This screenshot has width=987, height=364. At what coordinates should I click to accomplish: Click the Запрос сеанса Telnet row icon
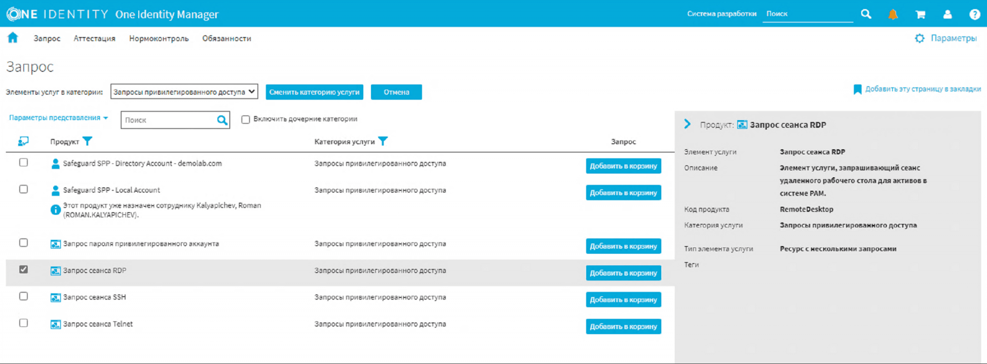point(56,324)
